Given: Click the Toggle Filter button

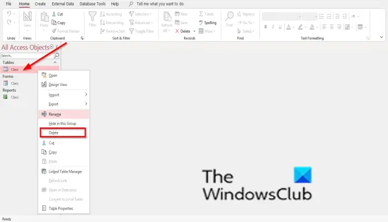Looking at the screenshot, I should click(x=141, y=31).
